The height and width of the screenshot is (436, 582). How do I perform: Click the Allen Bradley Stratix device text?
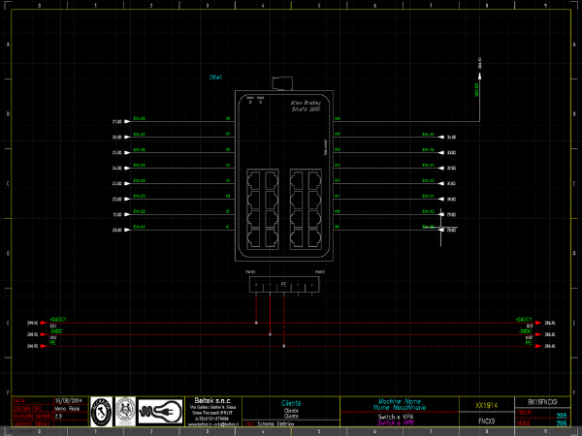tap(306, 106)
